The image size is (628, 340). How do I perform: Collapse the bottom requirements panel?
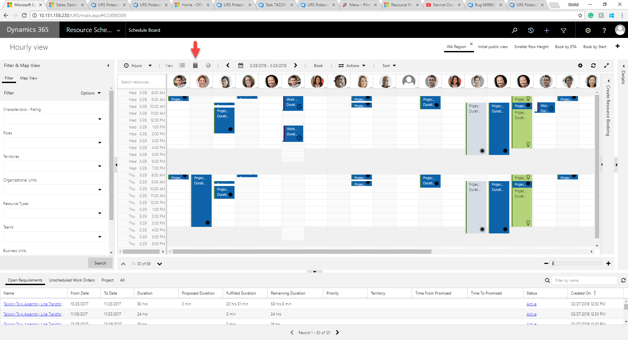click(315, 272)
